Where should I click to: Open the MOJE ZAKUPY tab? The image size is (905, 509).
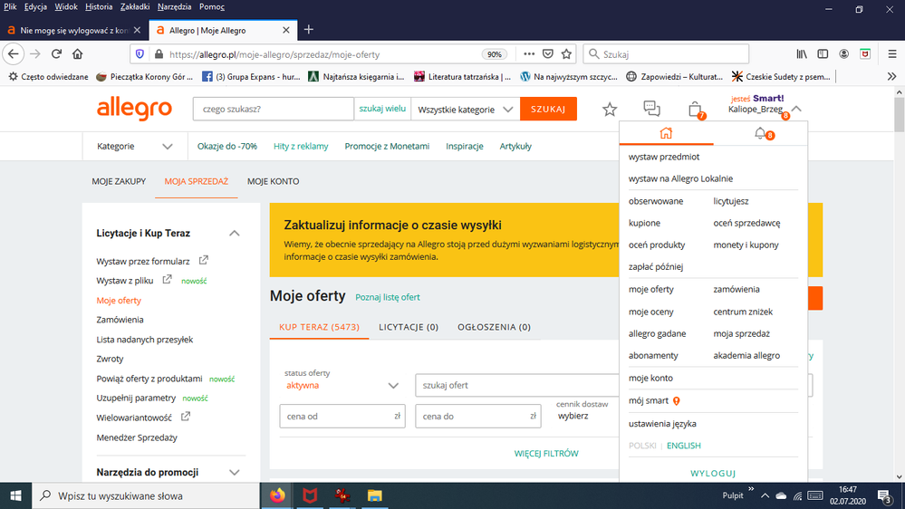point(119,181)
